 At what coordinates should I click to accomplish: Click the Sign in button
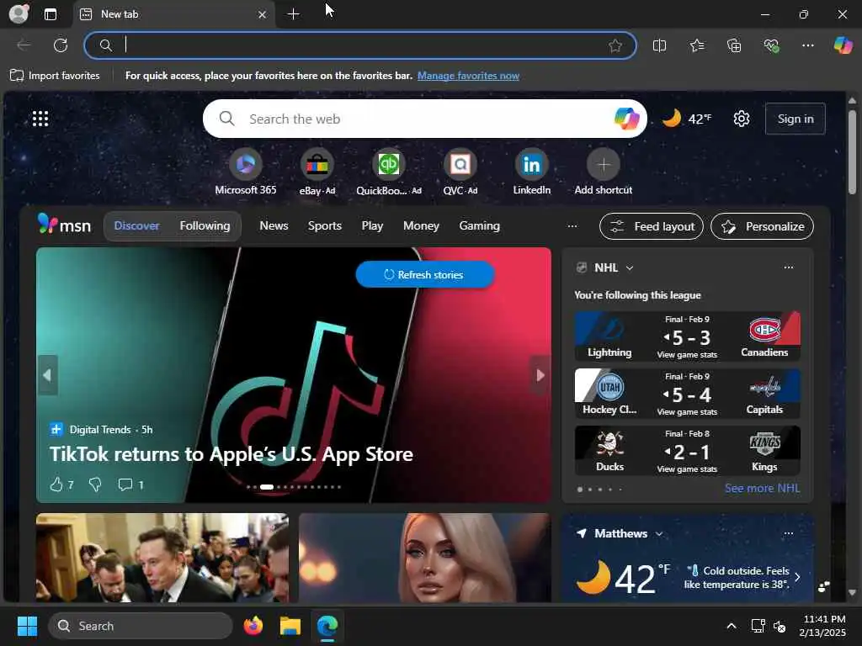coord(795,119)
